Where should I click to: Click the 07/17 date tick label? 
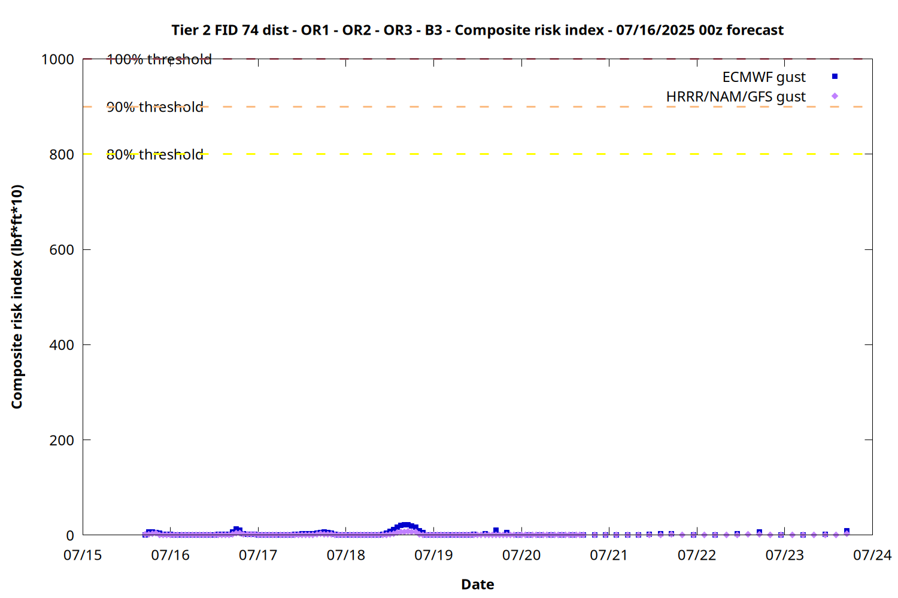pos(258,555)
